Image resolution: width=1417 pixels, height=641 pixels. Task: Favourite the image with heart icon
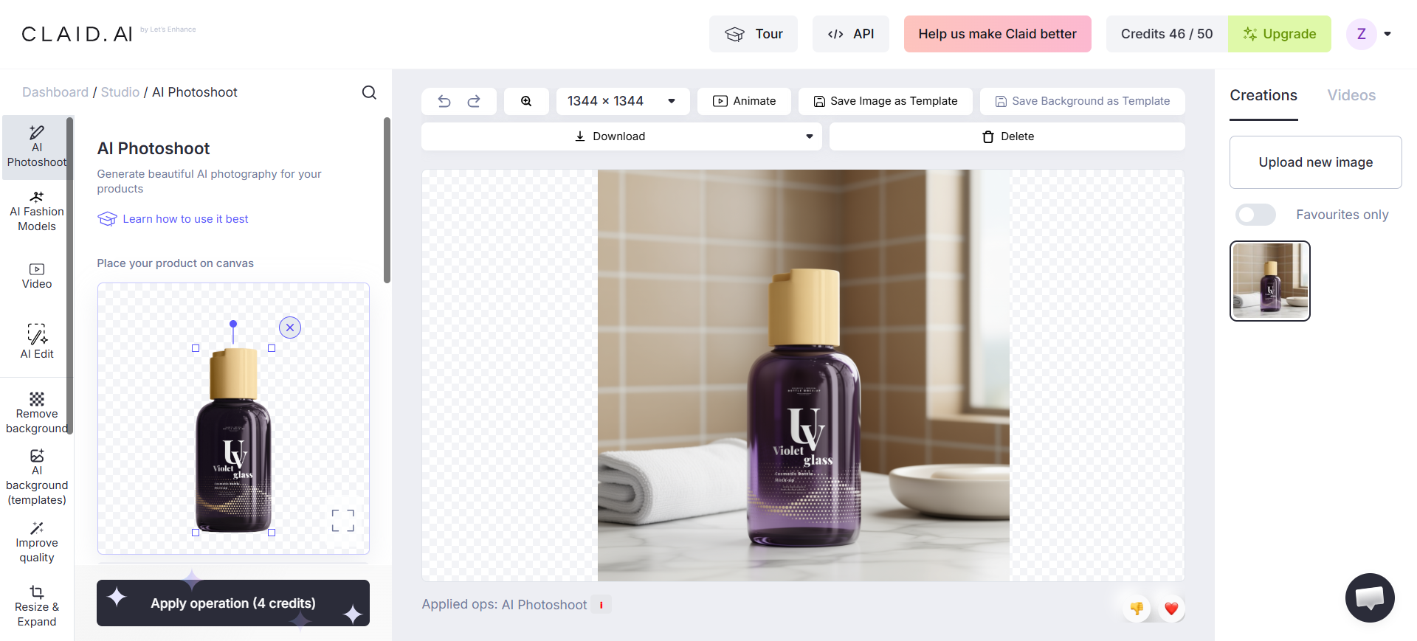[1171, 609]
